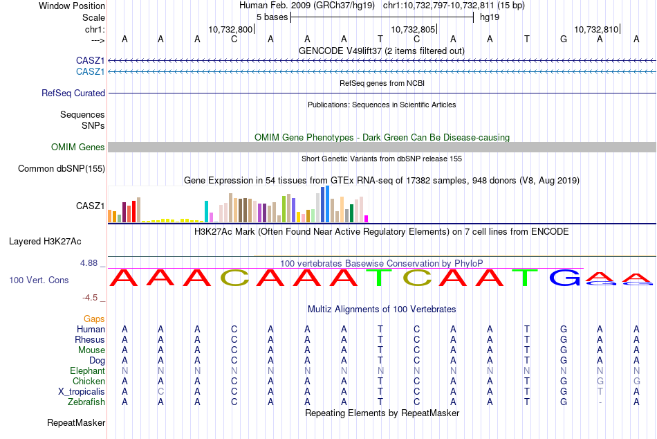
Task: Click Publications: Sequences in Scientific Articles title
Action: [x=382, y=105]
